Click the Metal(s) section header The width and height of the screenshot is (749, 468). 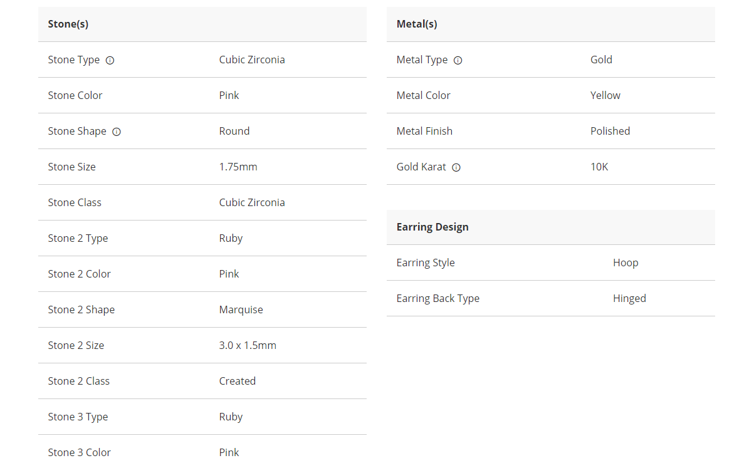pos(417,24)
